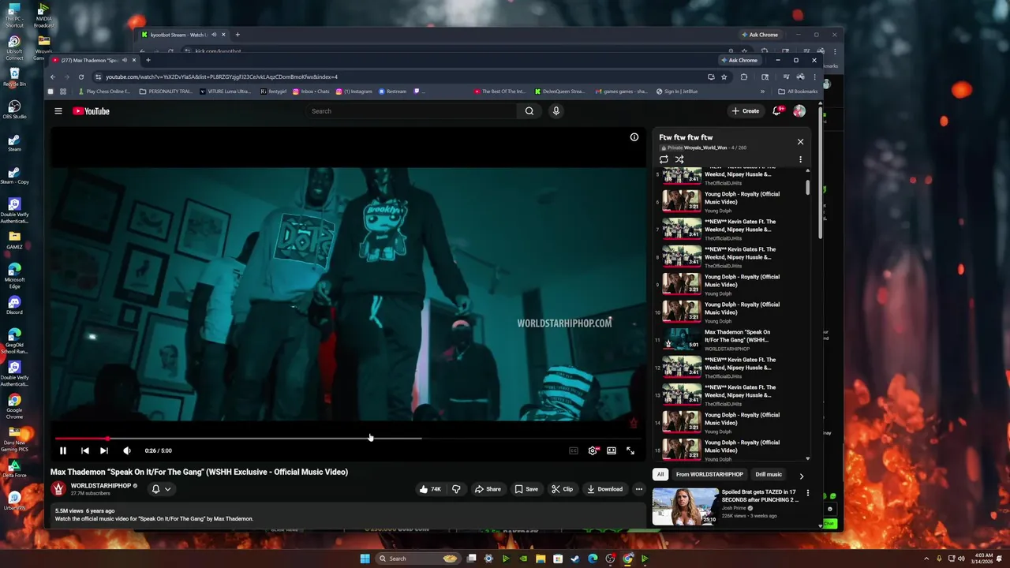Skip to previous video in player
The image size is (1010, 568).
coord(84,450)
